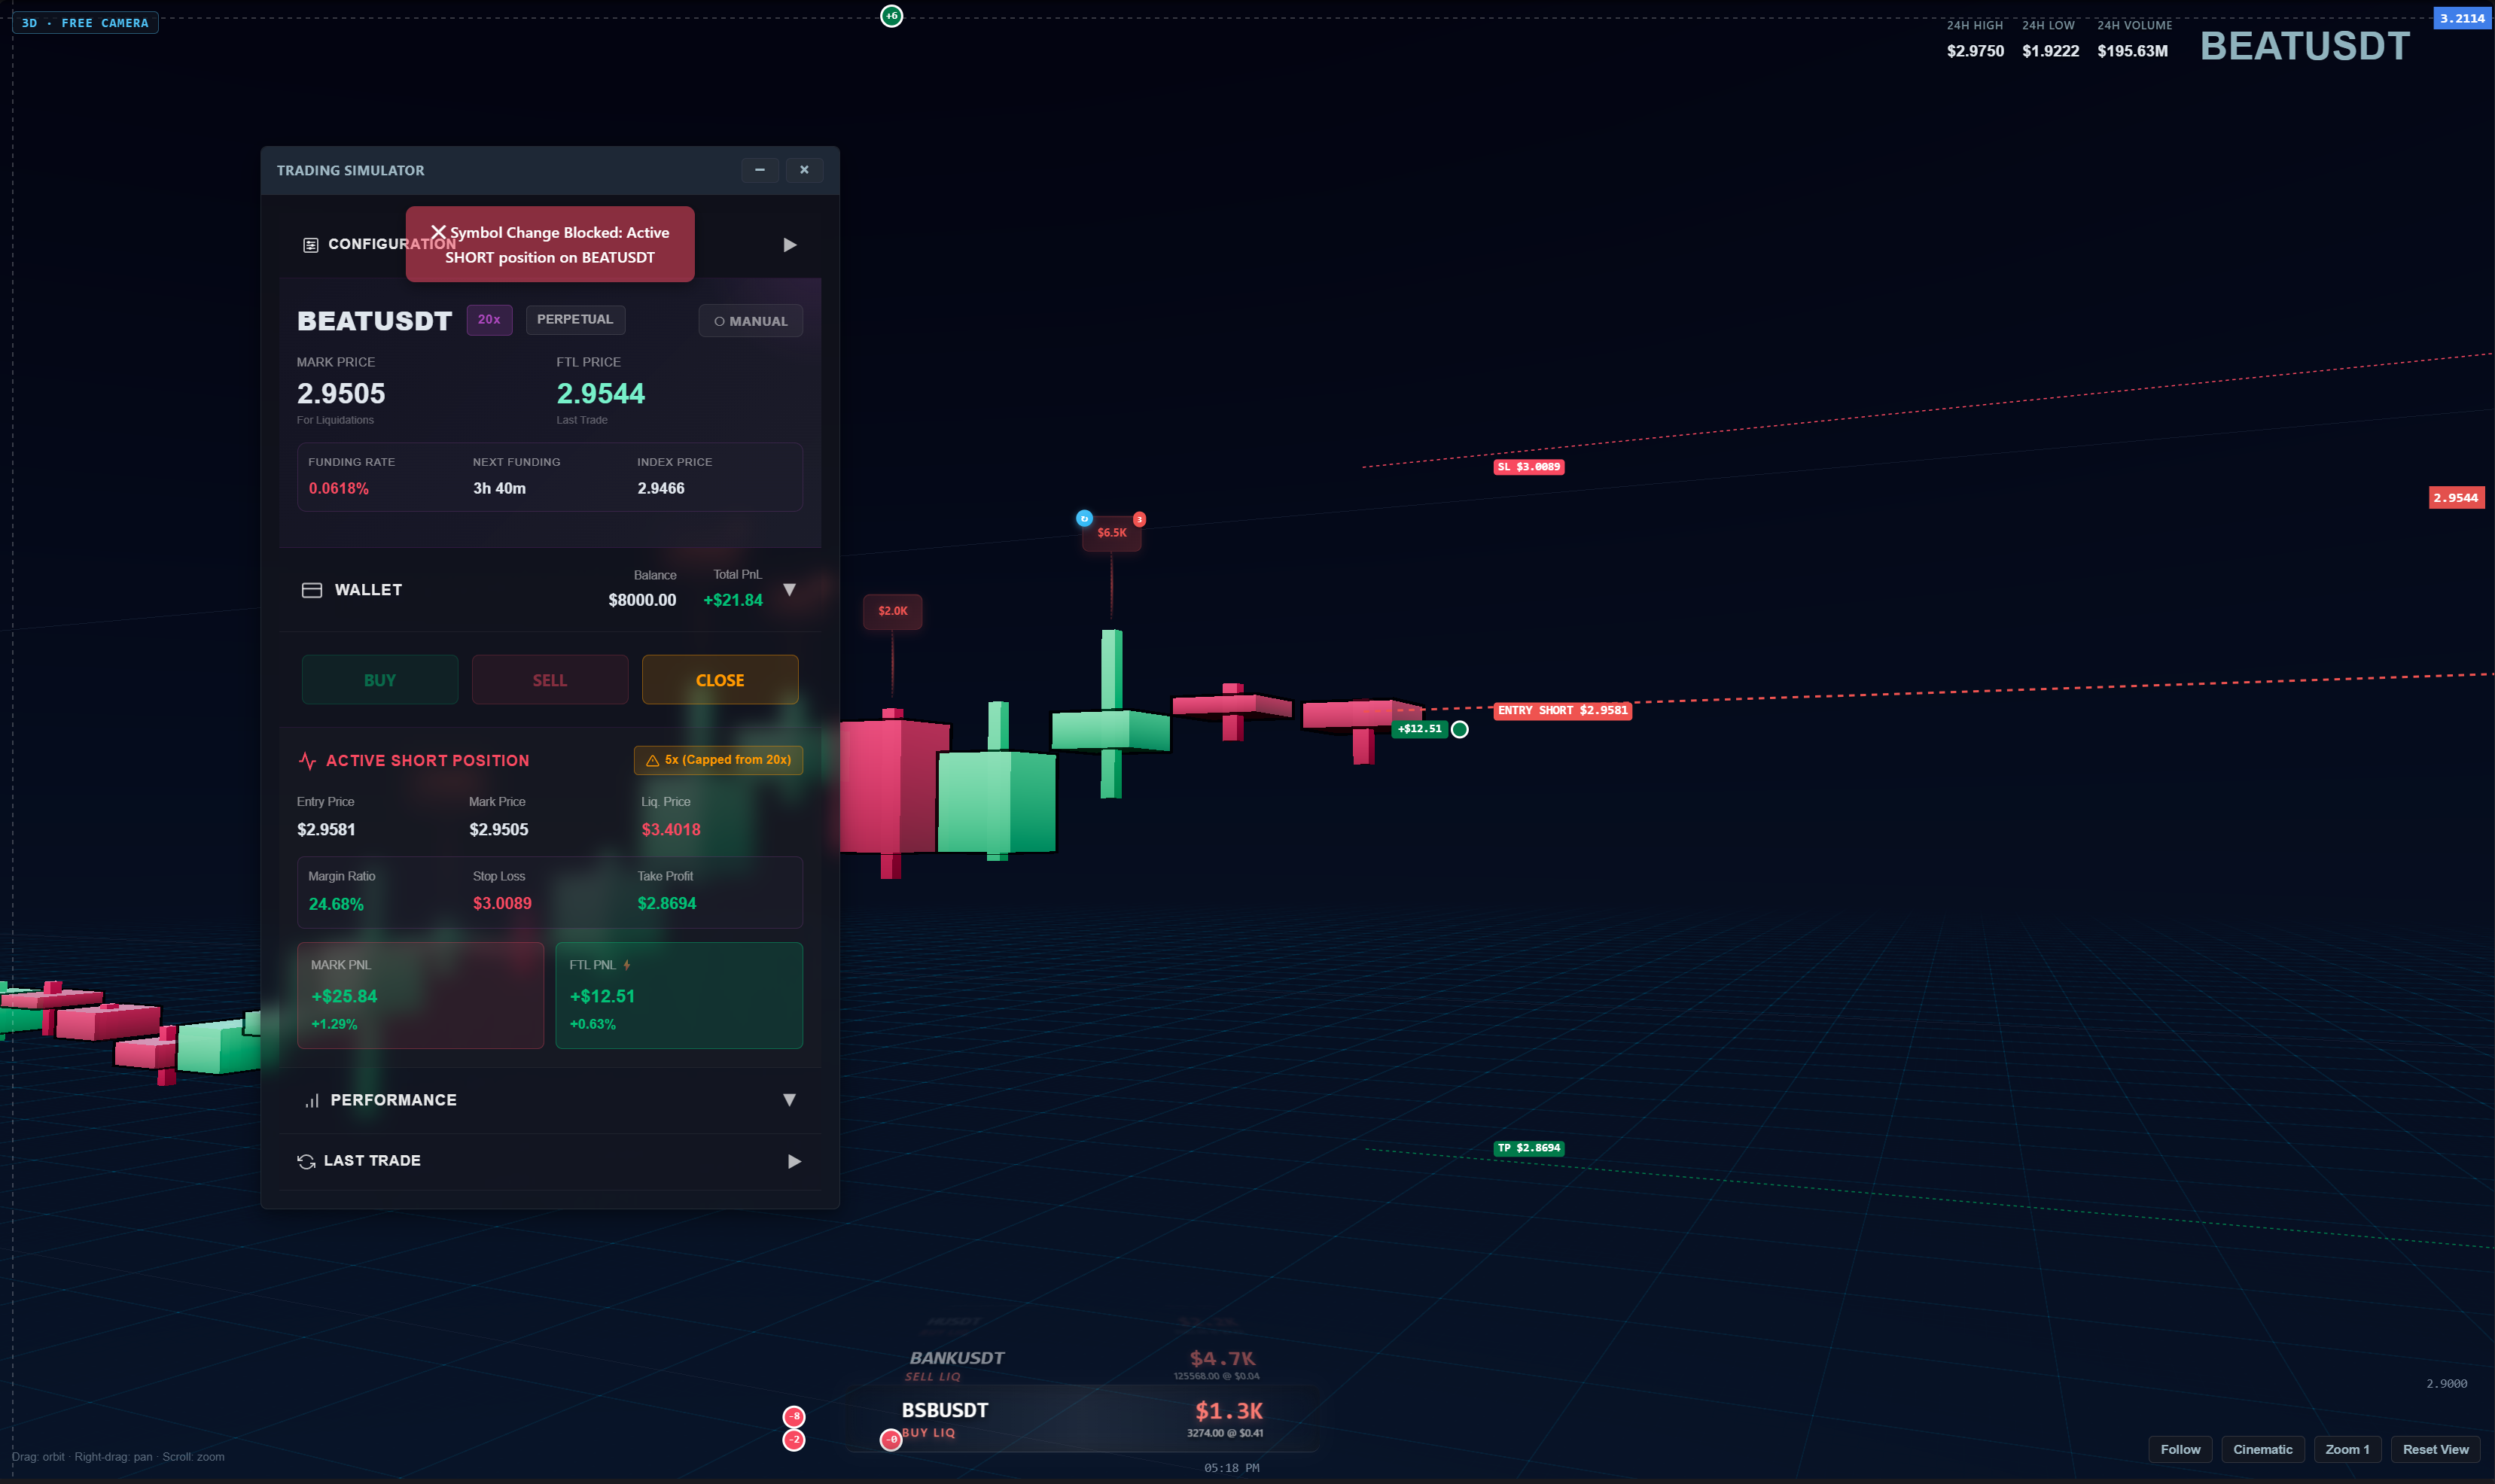This screenshot has height=1484, width=2495.
Task: Click the SL $3.0089 stop loss tag
Action: [x=1528, y=467]
